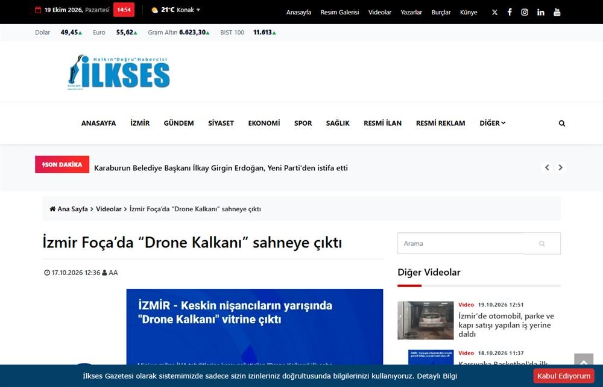Open the SAĞLIK news section
Viewport: 603px width, 387px height.
tap(338, 123)
